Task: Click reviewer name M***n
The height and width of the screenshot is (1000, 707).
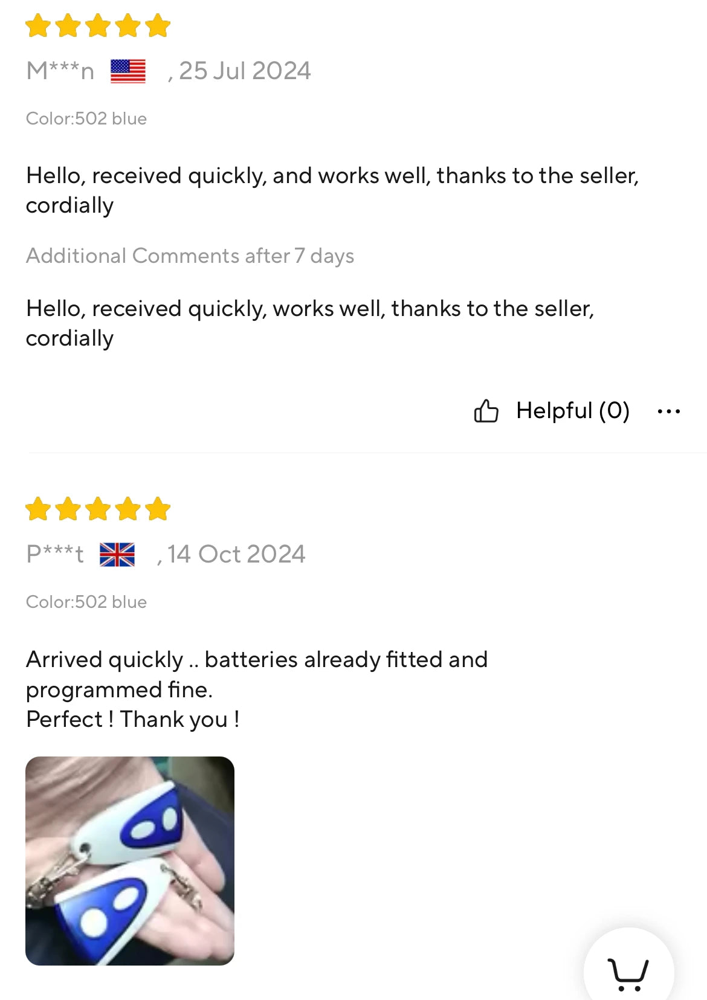Action: coord(60,71)
